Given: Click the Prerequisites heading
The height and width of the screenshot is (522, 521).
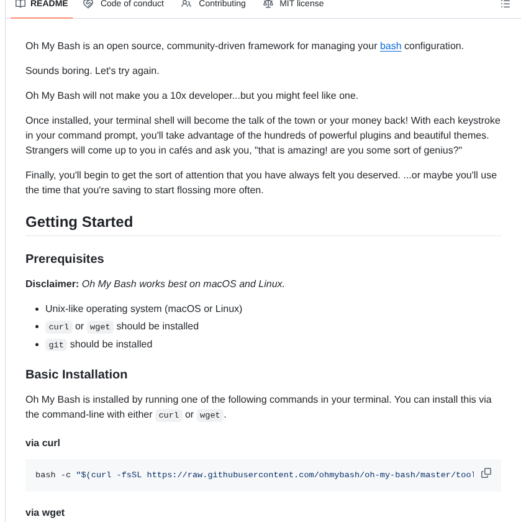Looking at the screenshot, I should (x=65, y=259).
